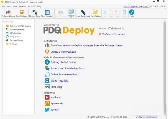
Task: Open Help from the toolbar
Action: 132,14
